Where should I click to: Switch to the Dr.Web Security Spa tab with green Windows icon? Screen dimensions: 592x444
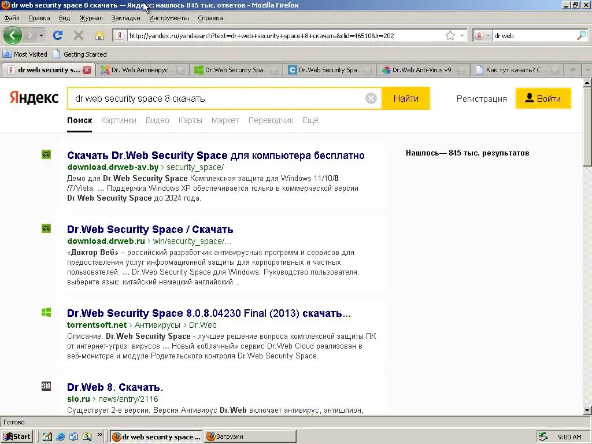pos(236,70)
